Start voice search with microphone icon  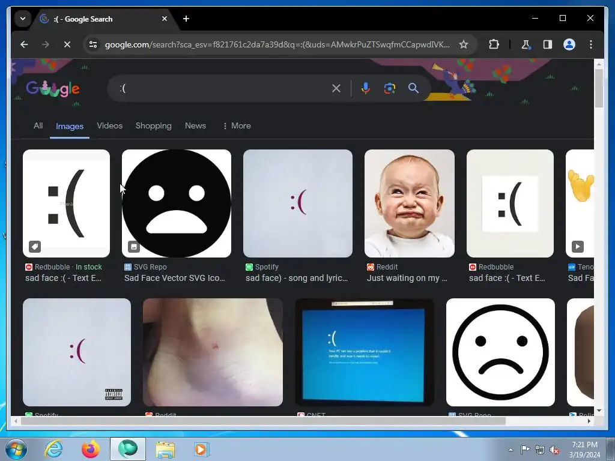365,88
